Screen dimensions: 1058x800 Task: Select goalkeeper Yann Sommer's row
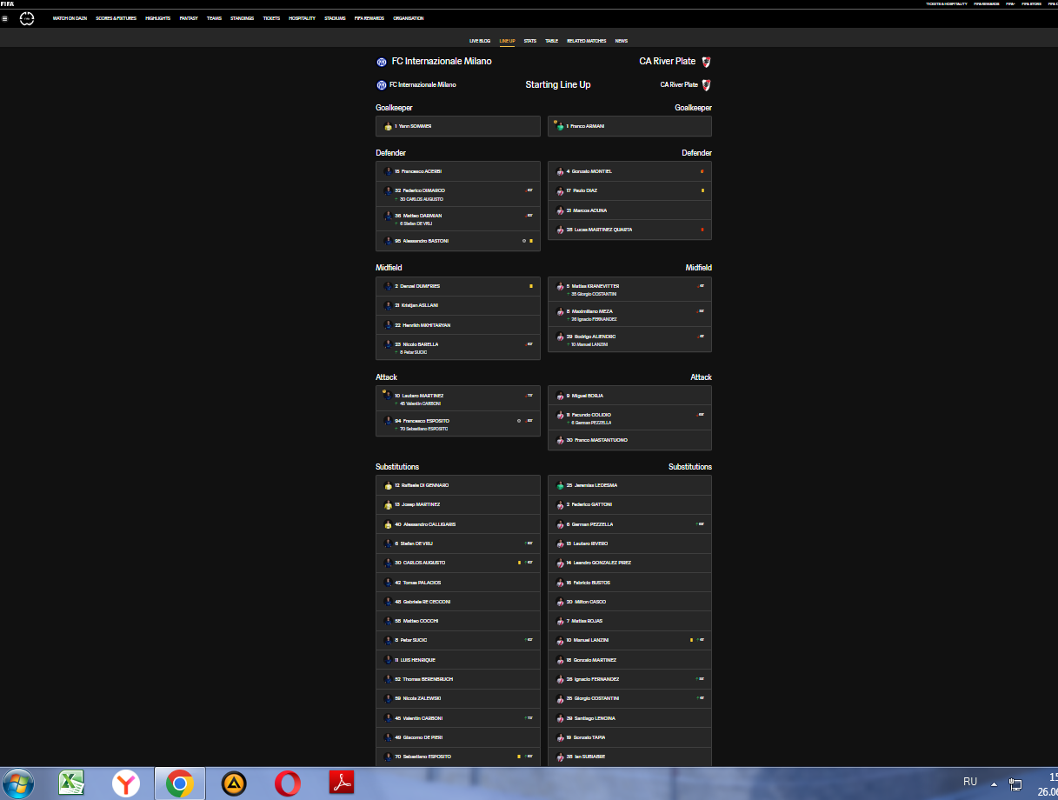click(457, 126)
